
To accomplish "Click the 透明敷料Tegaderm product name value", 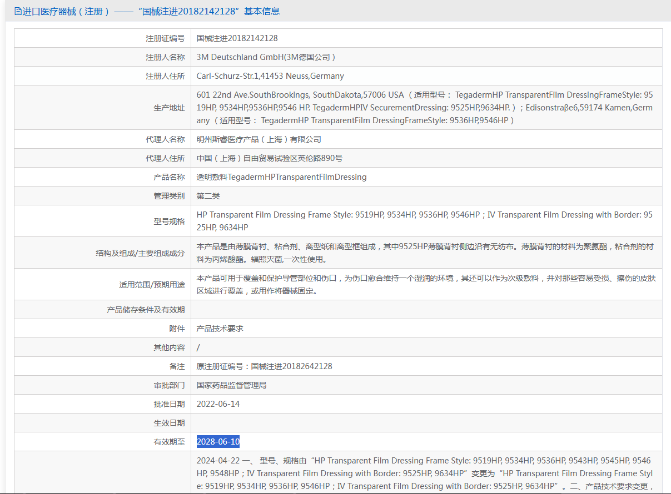I will tap(282, 177).
